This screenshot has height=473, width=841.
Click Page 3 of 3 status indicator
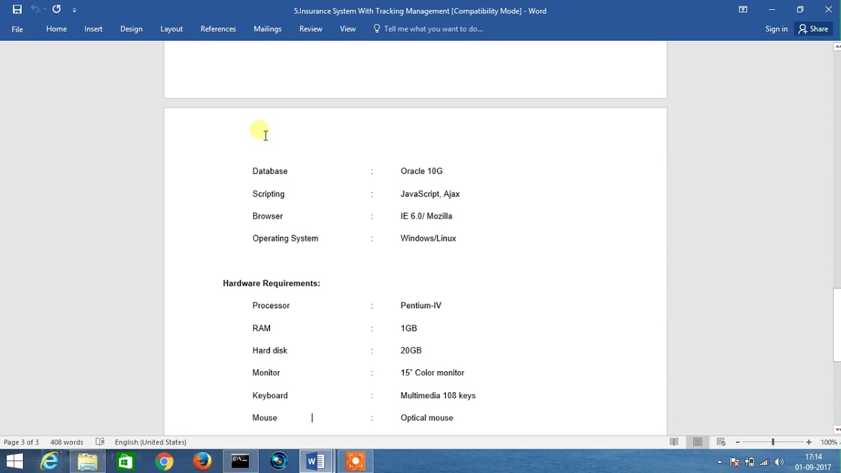pos(21,442)
